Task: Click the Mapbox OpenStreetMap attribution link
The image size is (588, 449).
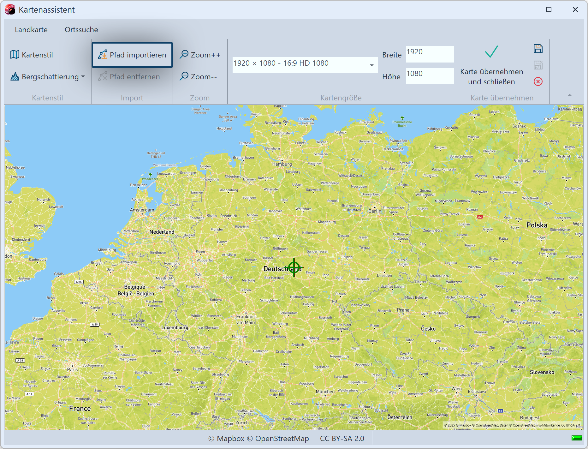Action: click(258, 439)
